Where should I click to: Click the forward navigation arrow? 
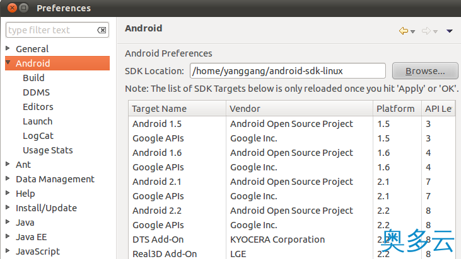point(426,31)
